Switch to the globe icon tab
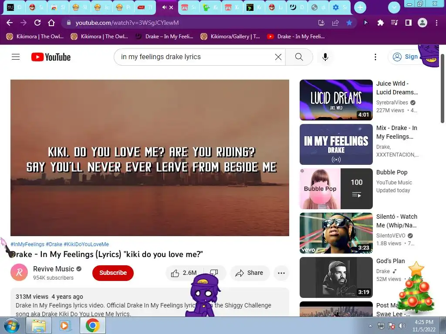446x334 pixels. pos(318,7)
